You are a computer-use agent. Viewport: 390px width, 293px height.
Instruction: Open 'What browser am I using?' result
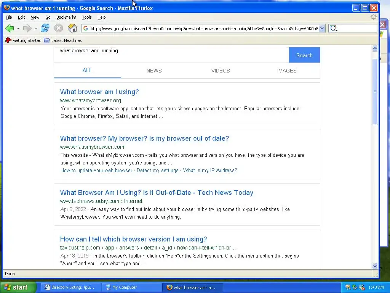tap(99, 92)
